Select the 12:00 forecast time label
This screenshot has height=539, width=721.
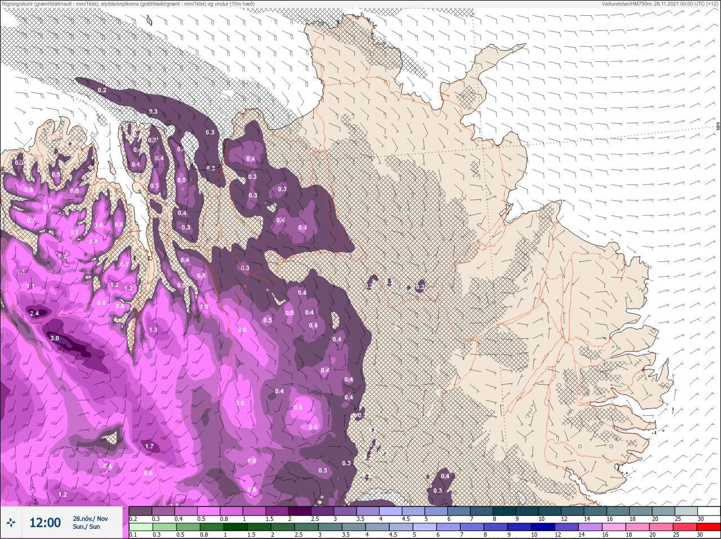point(45,523)
